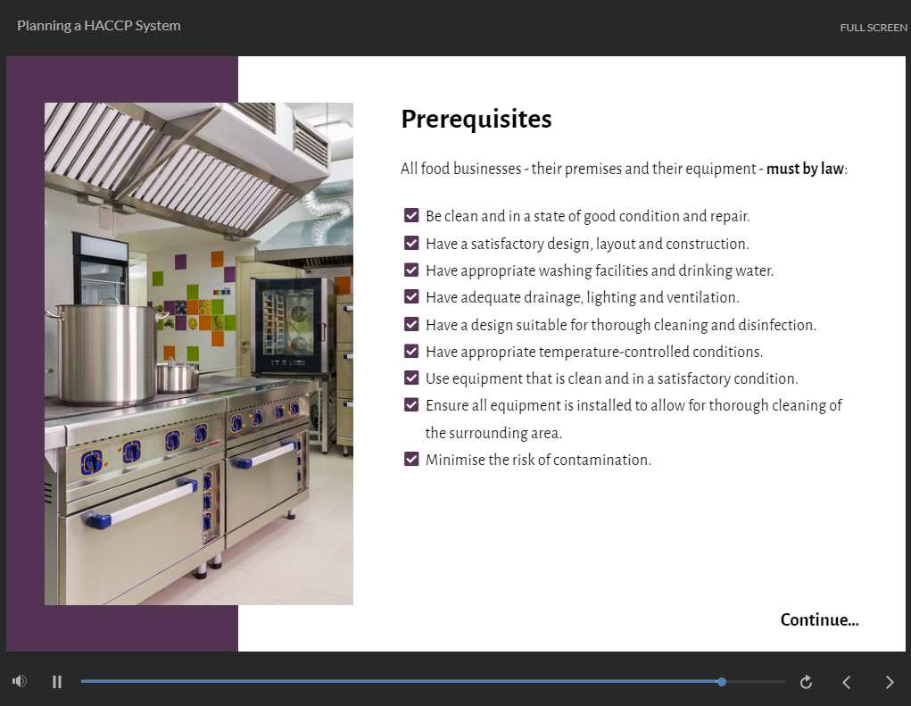This screenshot has height=706, width=911.
Task: Click the commercial kitchen photo
Action: click(x=199, y=353)
